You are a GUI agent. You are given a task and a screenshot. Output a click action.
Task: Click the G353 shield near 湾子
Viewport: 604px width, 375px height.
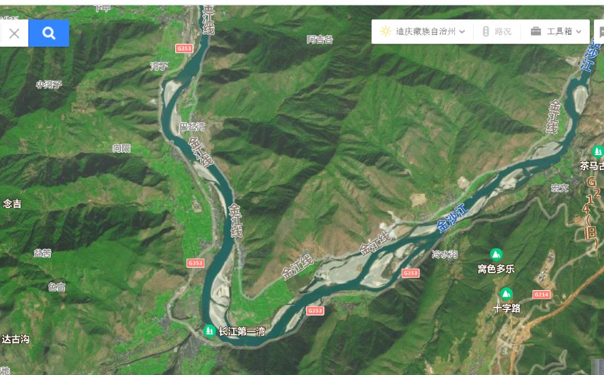click(184, 48)
